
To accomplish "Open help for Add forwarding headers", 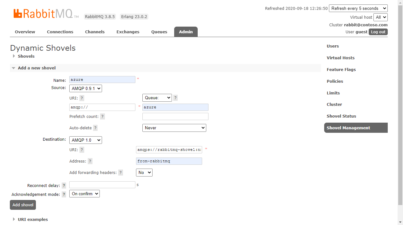I will (120, 172).
